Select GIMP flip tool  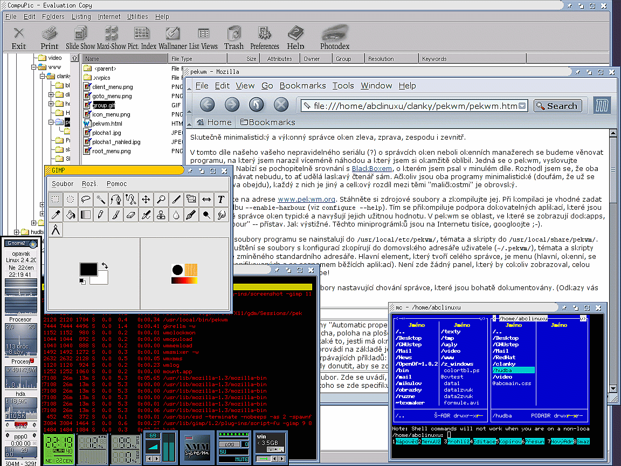click(x=206, y=200)
